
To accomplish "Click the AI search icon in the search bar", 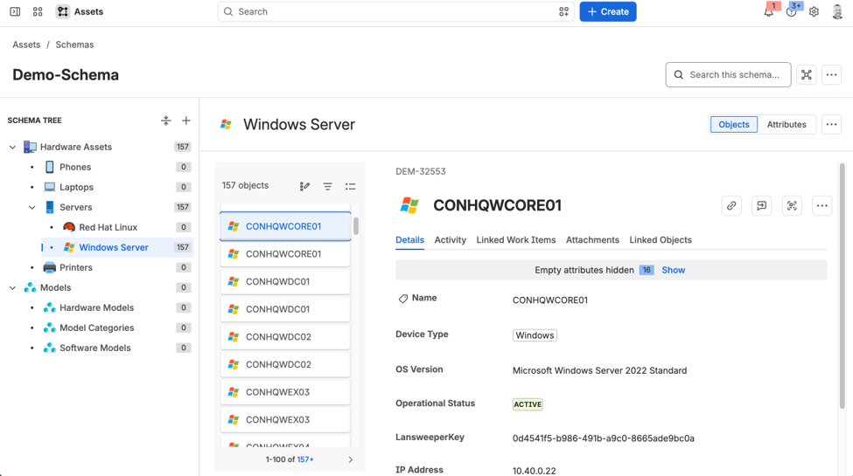I will tap(563, 11).
